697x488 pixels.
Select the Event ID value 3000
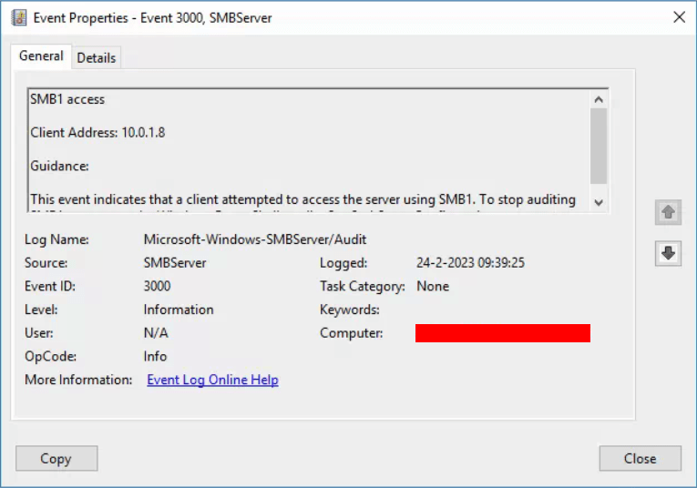pos(158,286)
